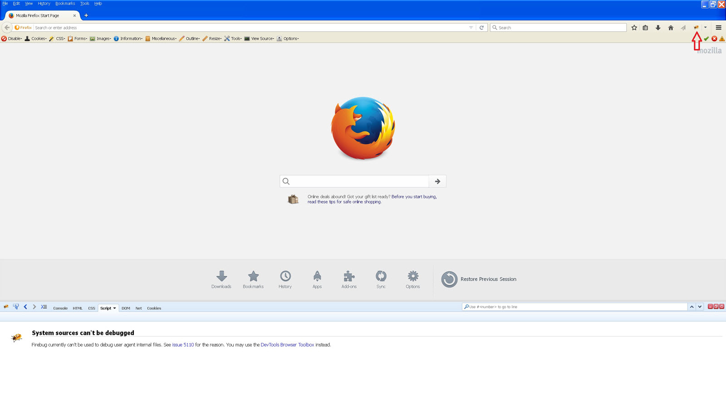Bookmark this page with the star icon
The width and height of the screenshot is (726, 396).
[634, 28]
